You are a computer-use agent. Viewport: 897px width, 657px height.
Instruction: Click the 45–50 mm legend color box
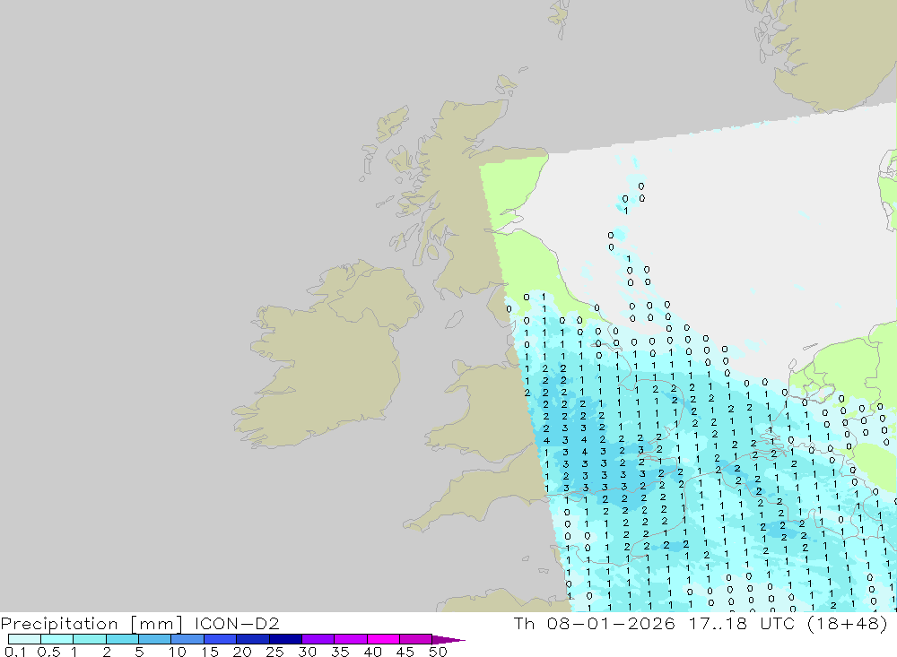click(415, 639)
